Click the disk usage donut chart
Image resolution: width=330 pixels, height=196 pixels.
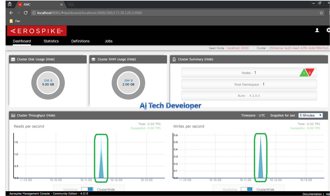pyautogui.click(x=48, y=83)
